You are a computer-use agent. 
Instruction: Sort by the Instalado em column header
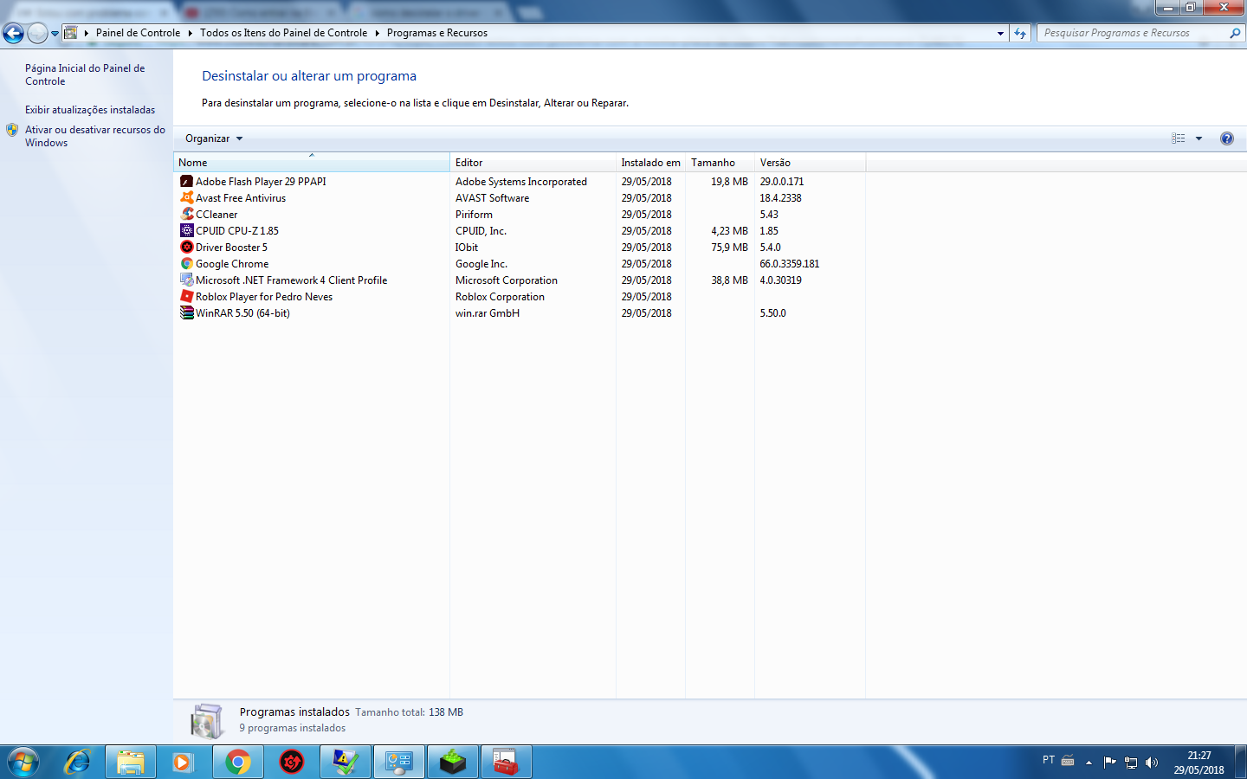(x=650, y=163)
